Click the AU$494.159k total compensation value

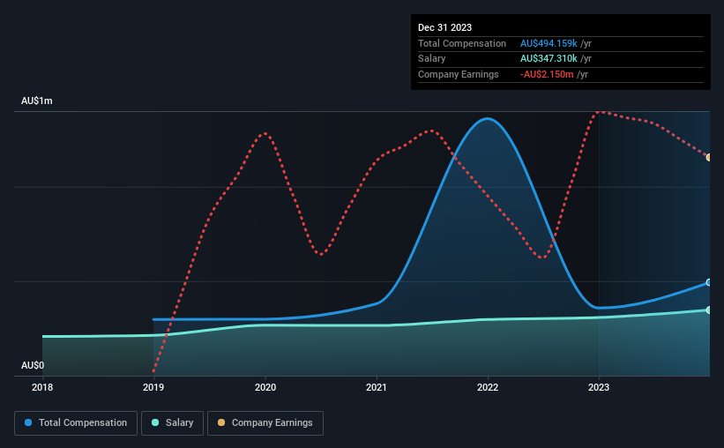pyautogui.click(x=549, y=43)
